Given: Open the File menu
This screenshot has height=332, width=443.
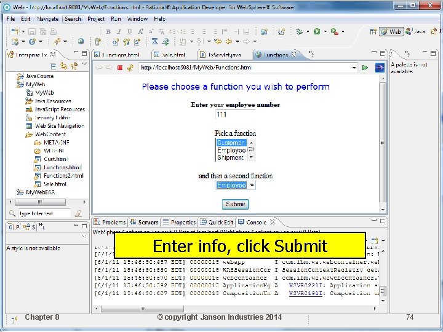Looking at the screenshot, I should (x=10, y=19).
